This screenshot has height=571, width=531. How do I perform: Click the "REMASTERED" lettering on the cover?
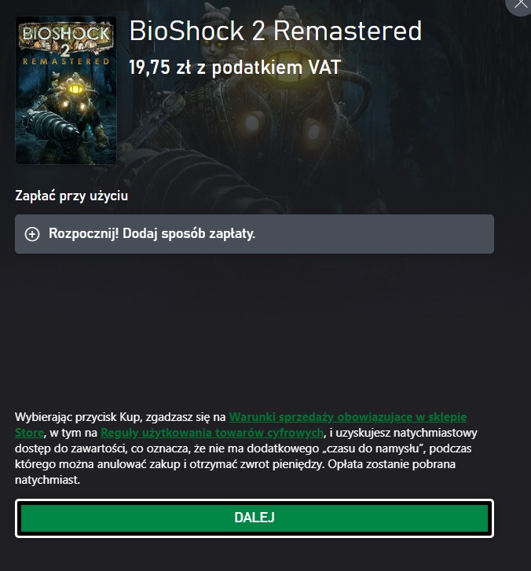[x=66, y=61]
